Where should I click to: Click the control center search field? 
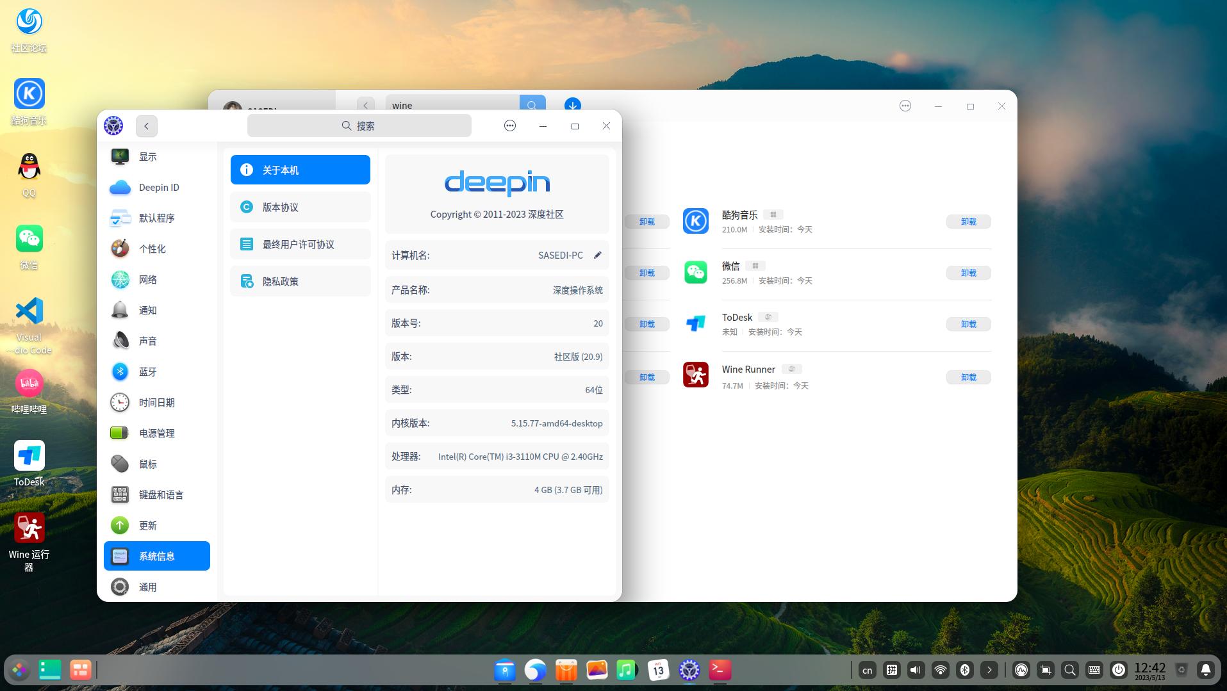359,126
